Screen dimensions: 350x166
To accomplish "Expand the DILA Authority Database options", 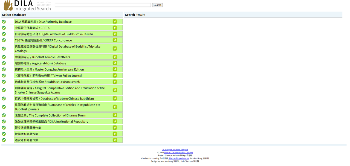I will (115, 21).
